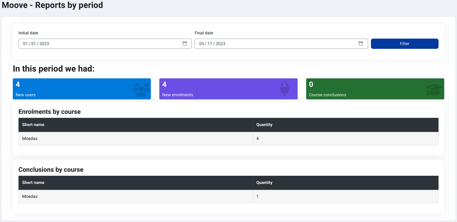The width and height of the screenshot is (457, 222).
Task: Select the New users card
Action: click(82, 89)
